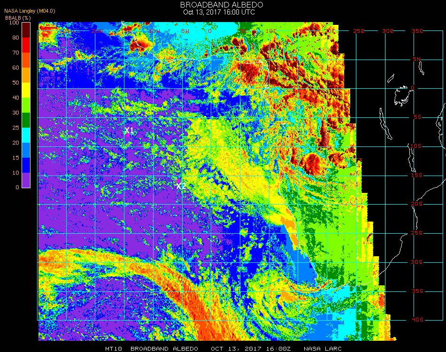Screen dimensions: 446x352
Task: Click the legend value '0' at the bottom of the scale
Action: tap(17, 187)
